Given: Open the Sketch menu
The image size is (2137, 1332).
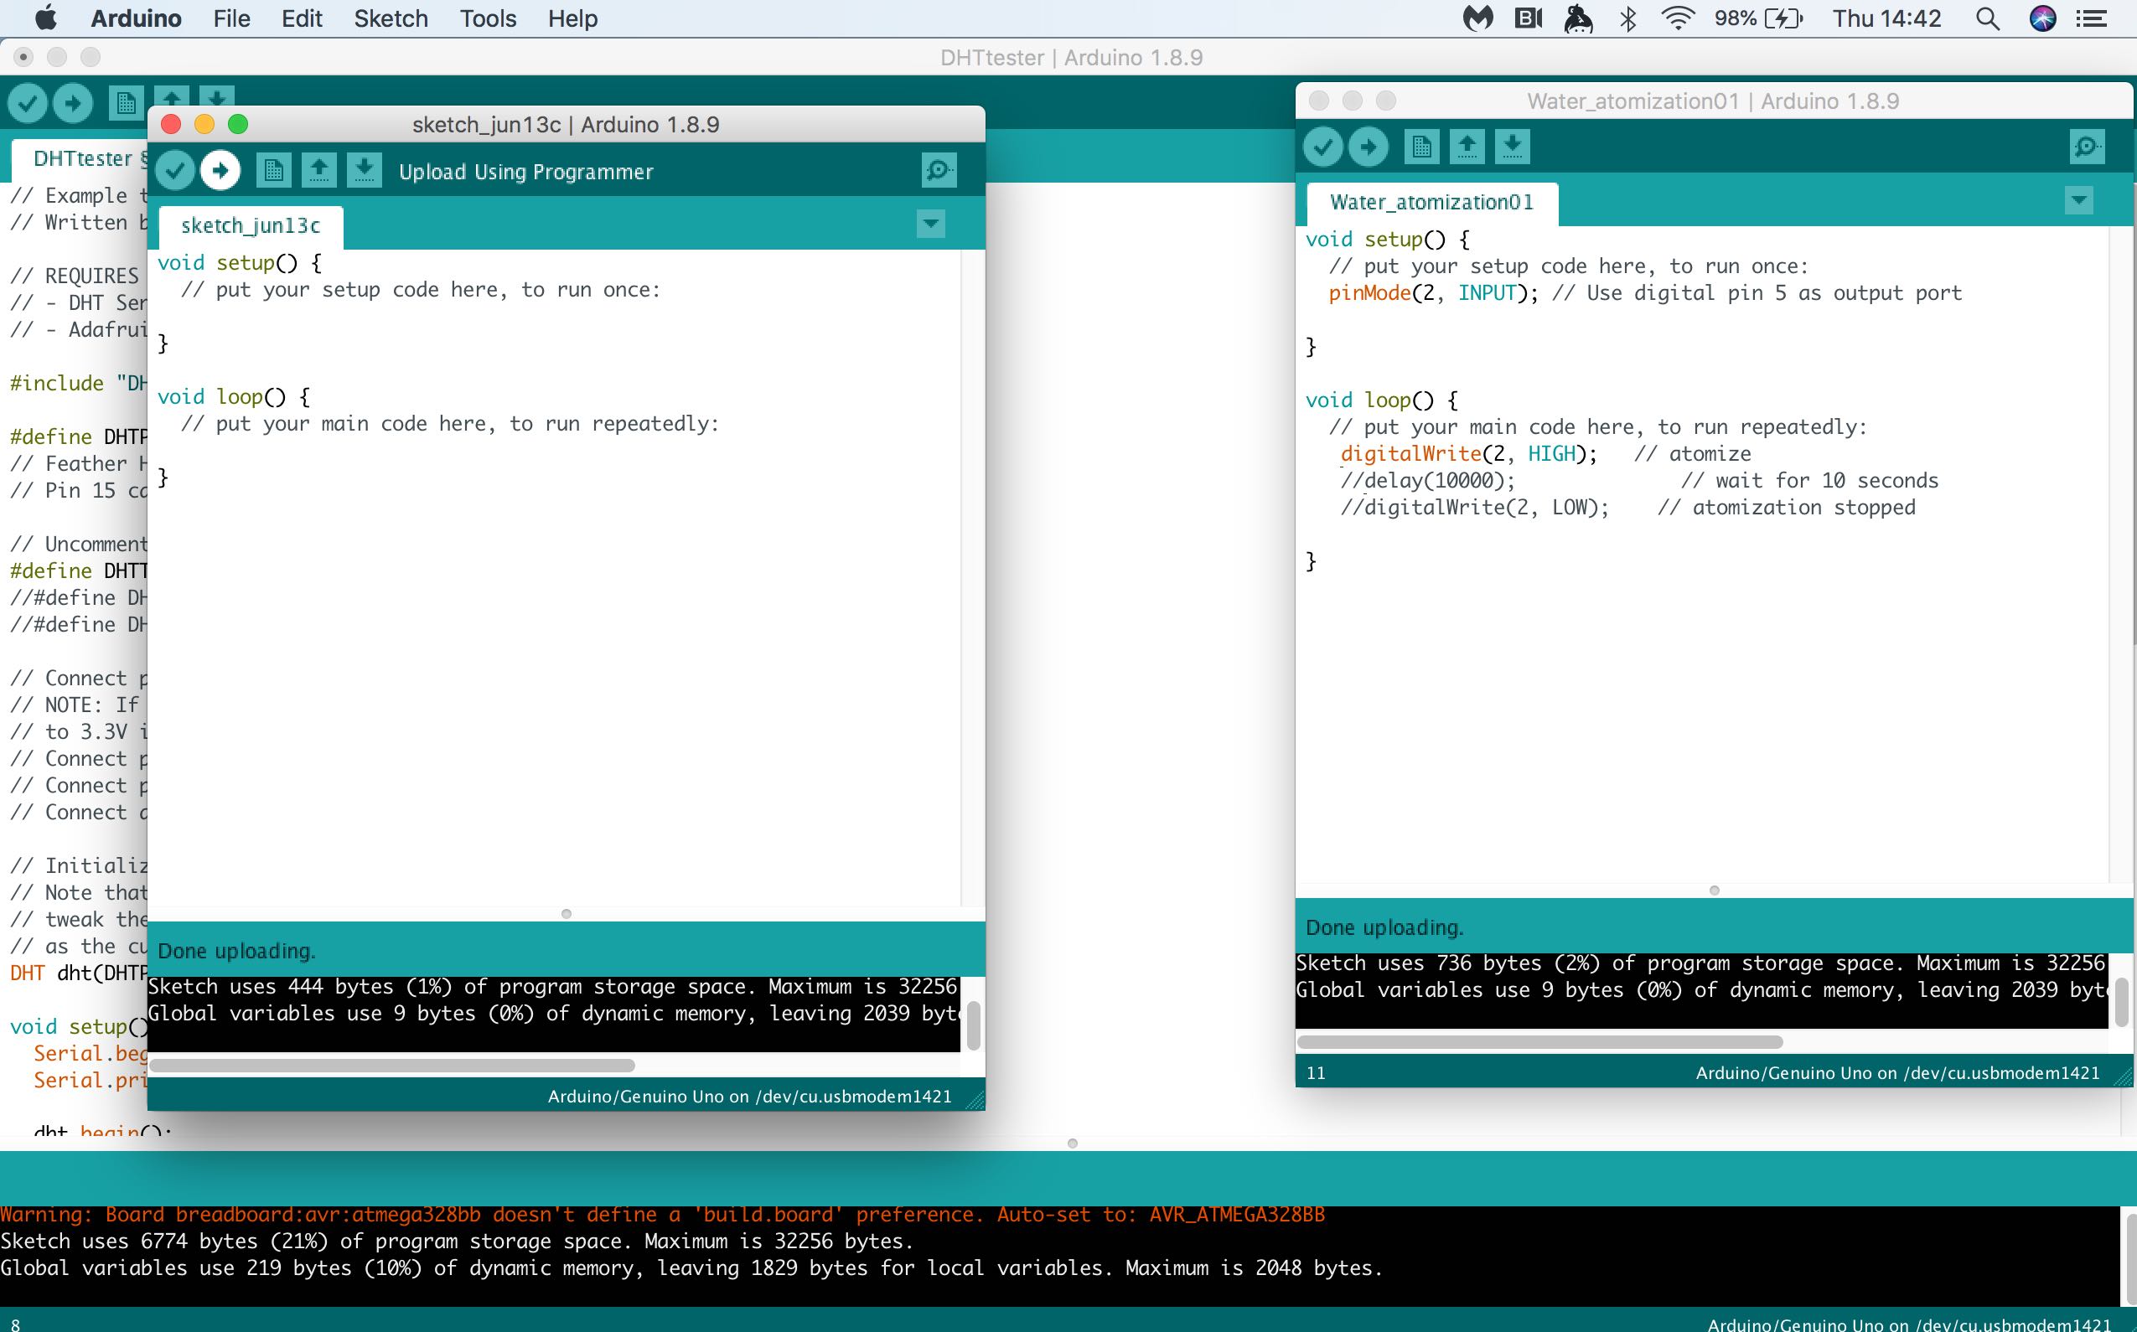Looking at the screenshot, I should (x=391, y=18).
